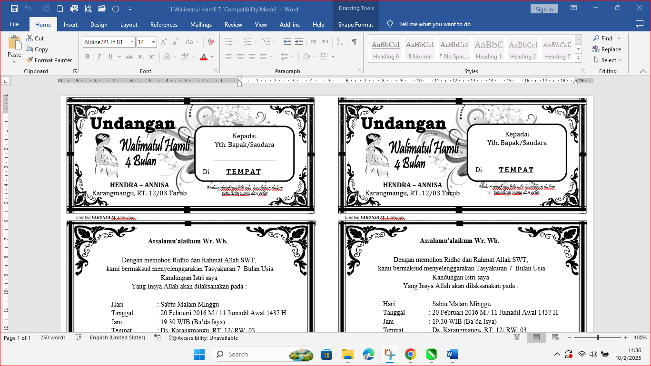This screenshot has height=366, width=651.
Task: Open spelling and proofing status icon
Action: [x=78, y=337]
